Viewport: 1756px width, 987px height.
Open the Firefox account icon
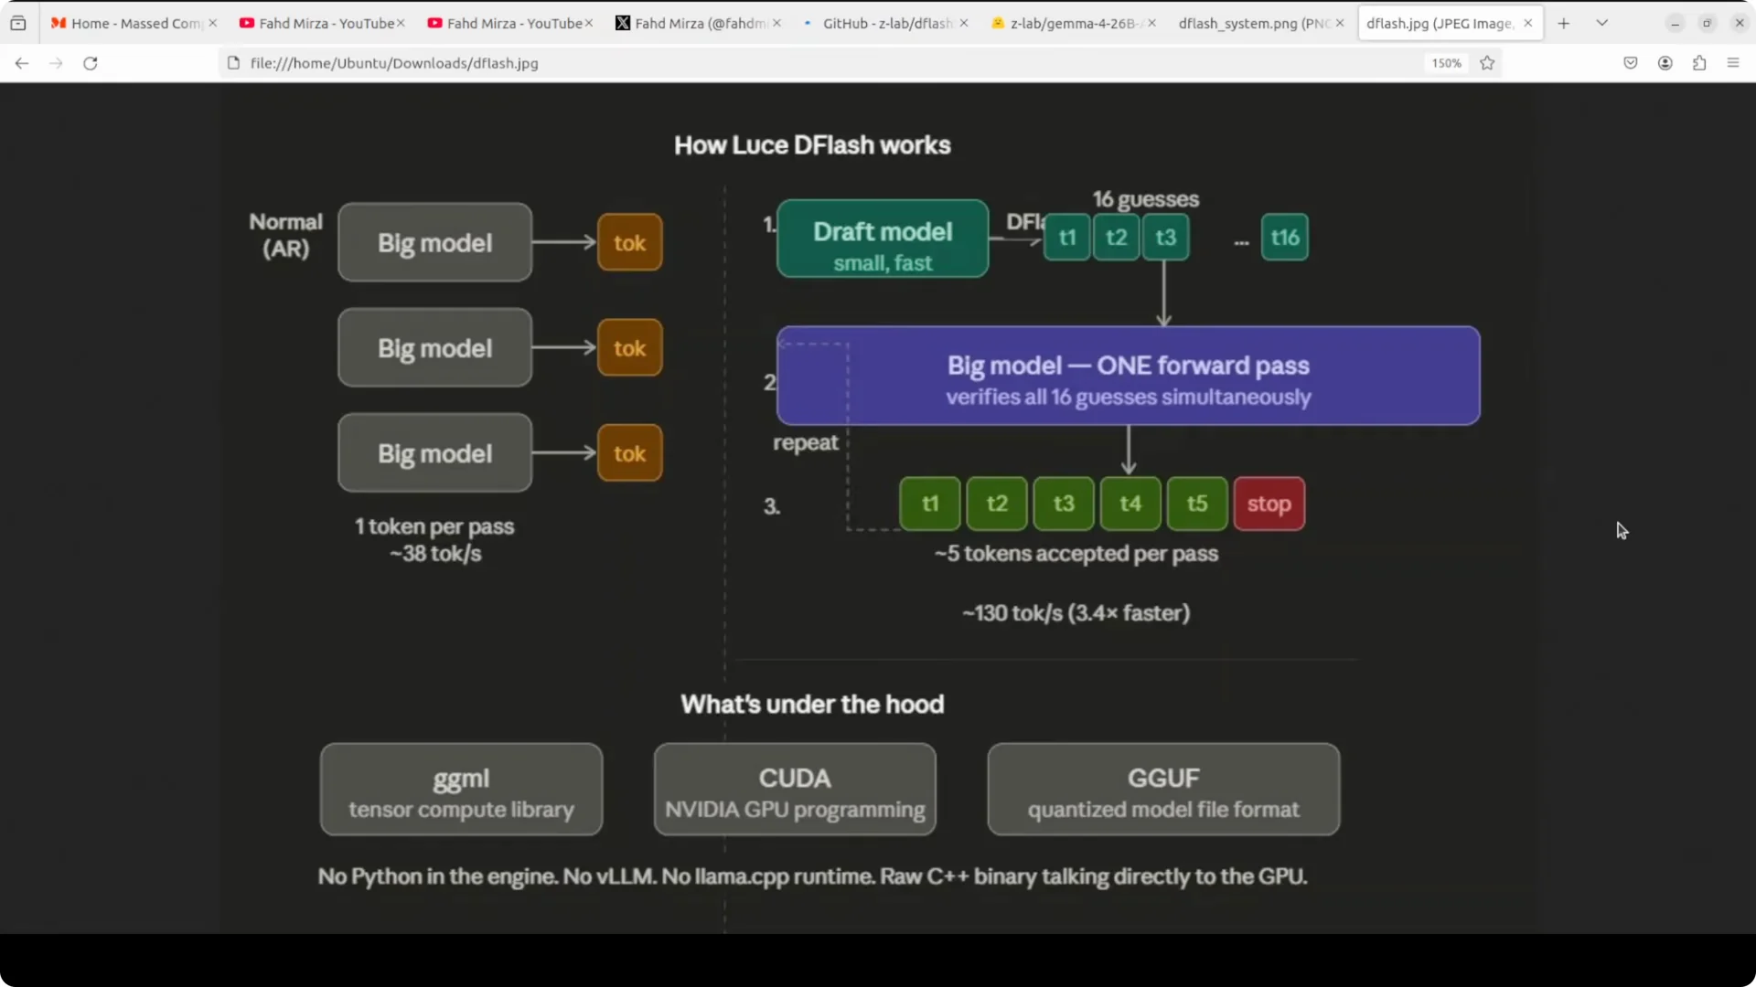pos(1665,63)
